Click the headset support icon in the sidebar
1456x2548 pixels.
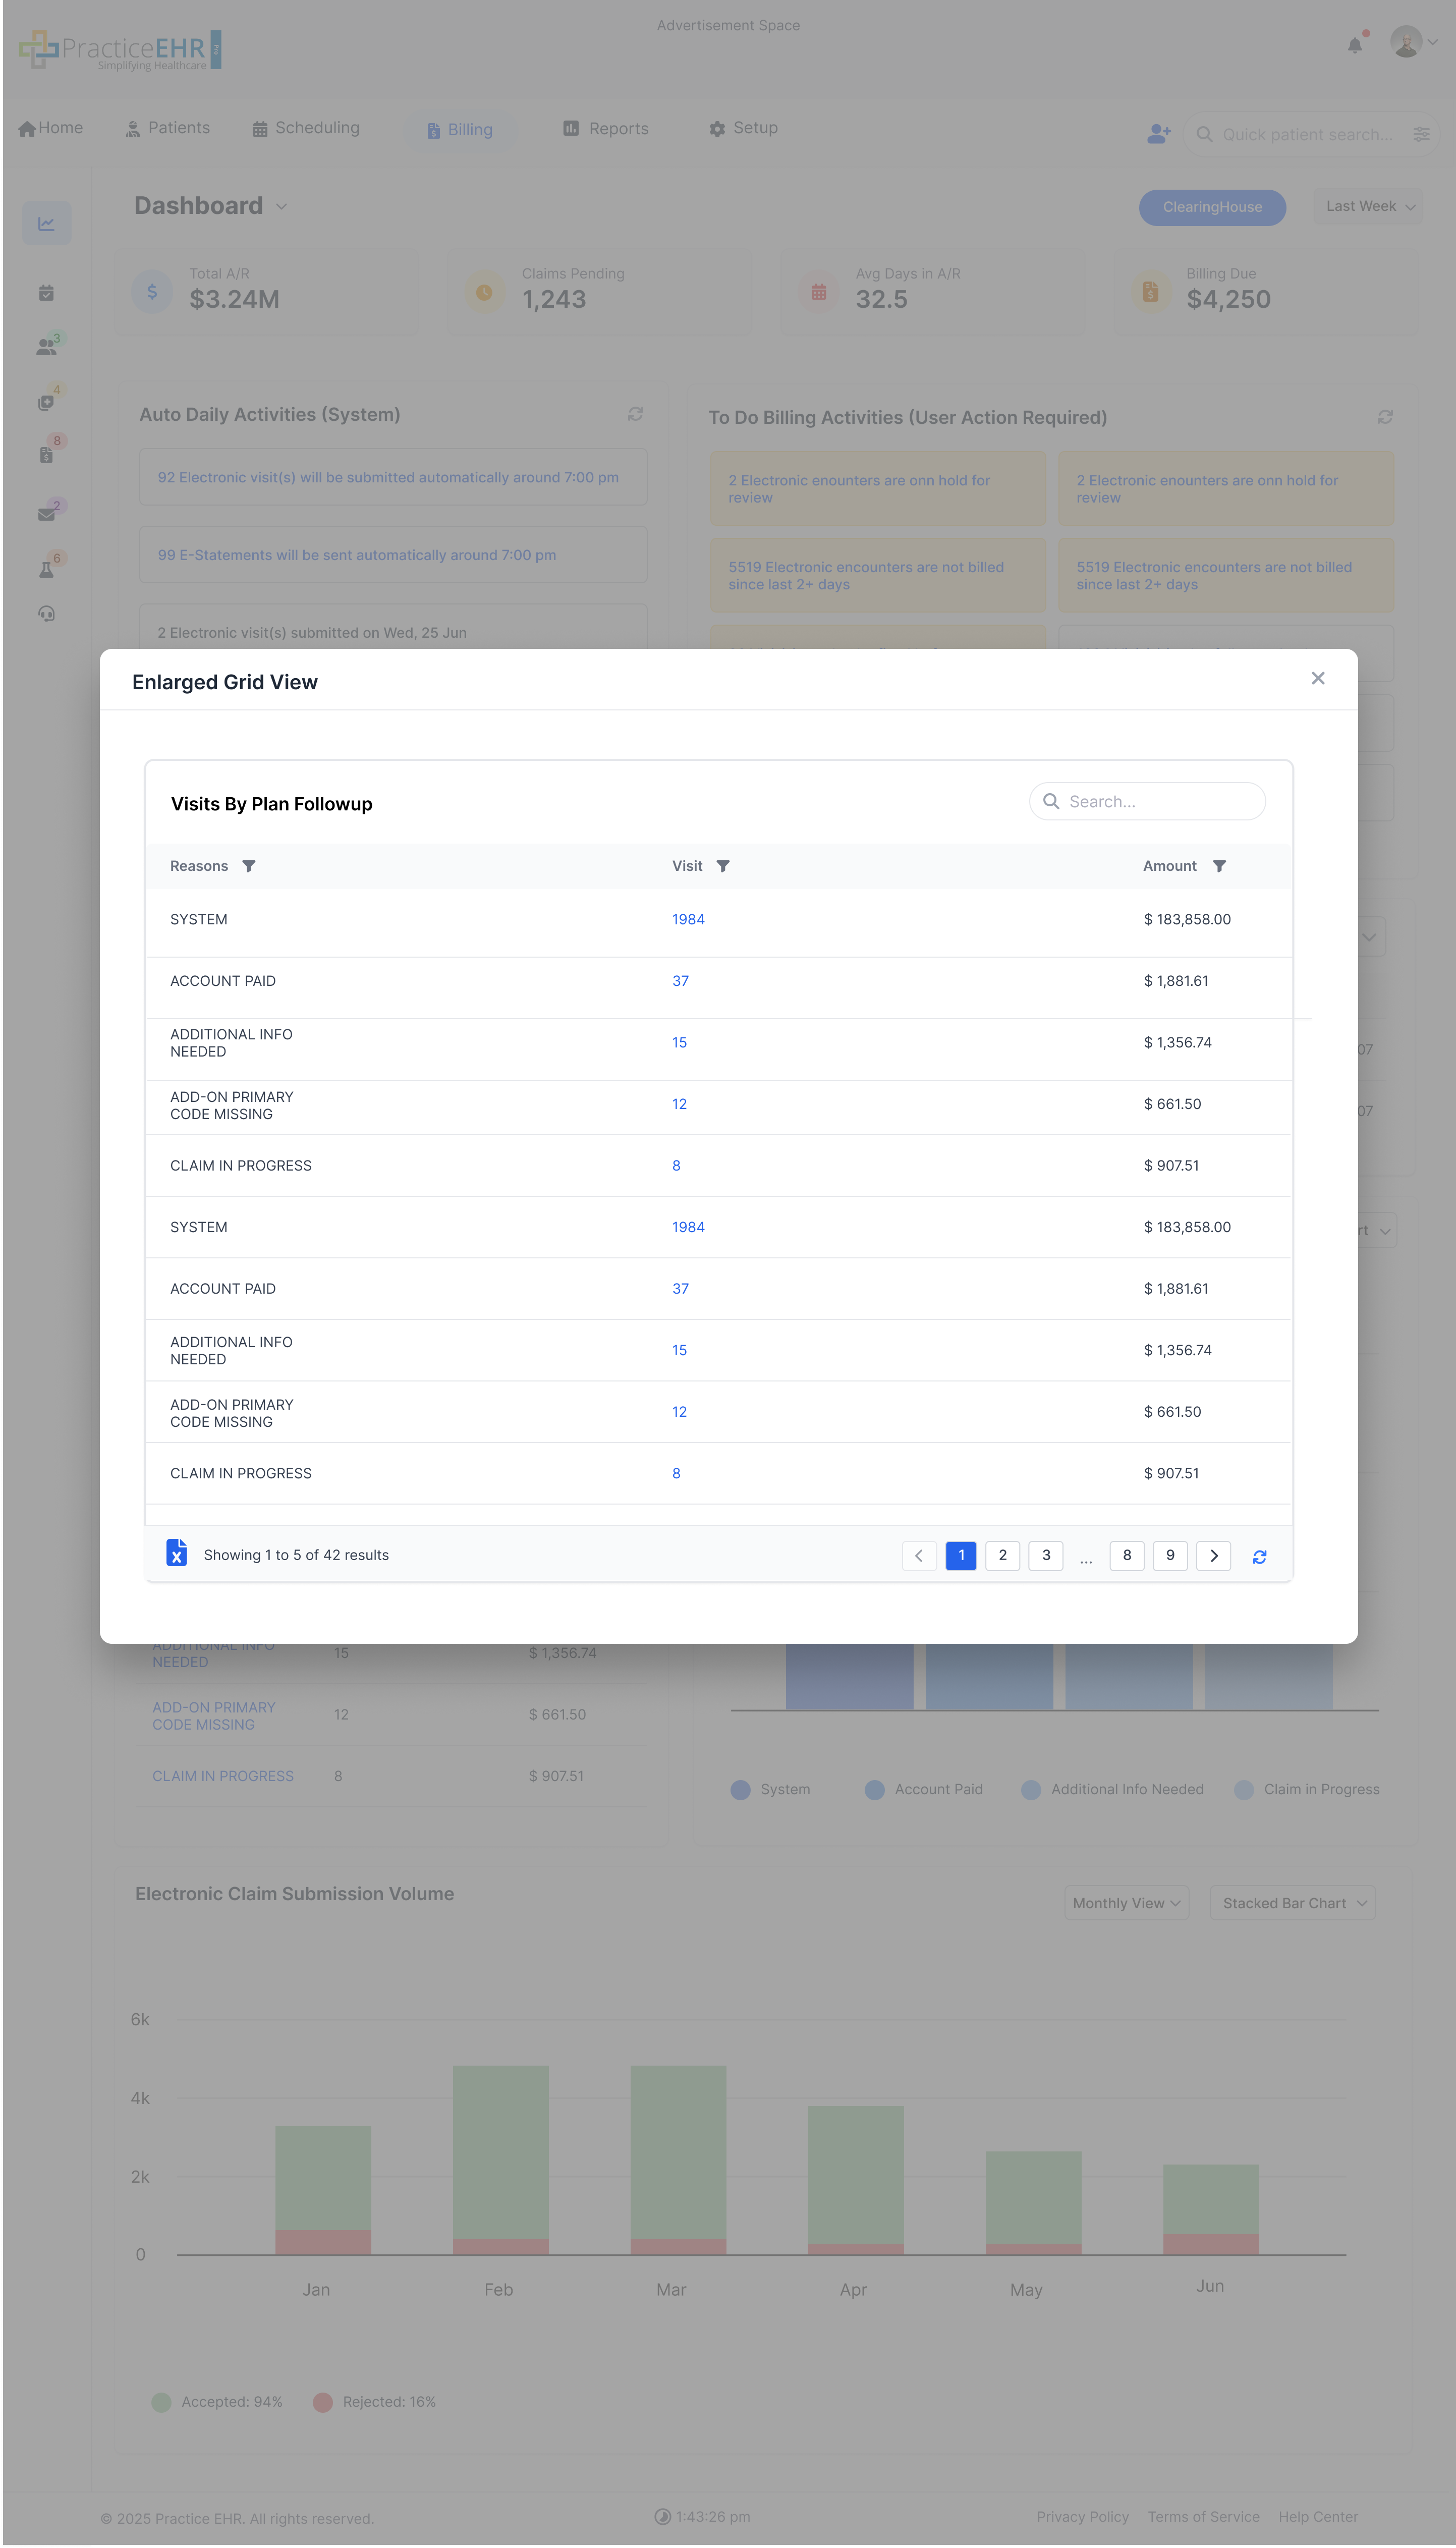click(x=47, y=614)
